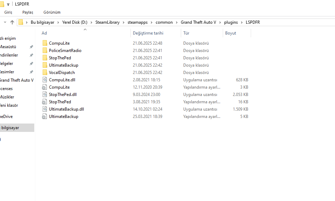This screenshot has width=335, height=201.
Task: Click the CompuLite configuration file icon
Action: click(x=44, y=87)
